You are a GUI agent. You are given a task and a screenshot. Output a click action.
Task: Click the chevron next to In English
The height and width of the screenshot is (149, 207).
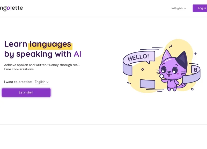[185, 9]
